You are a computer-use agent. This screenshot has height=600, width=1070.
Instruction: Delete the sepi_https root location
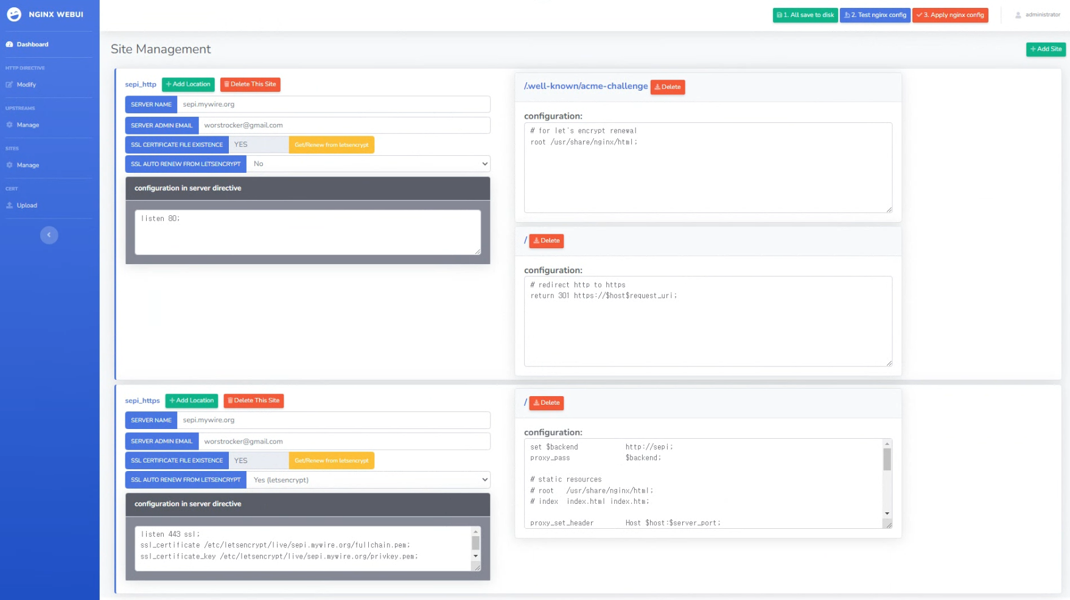click(547, 403)
